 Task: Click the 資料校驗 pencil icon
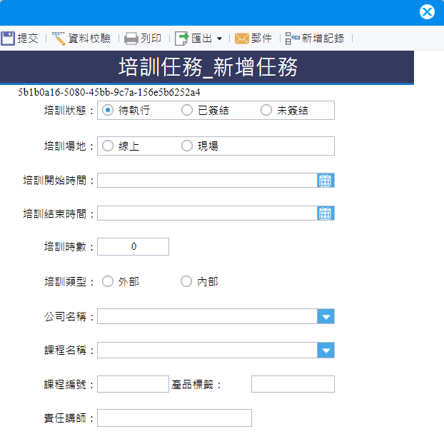click(59, 39)
